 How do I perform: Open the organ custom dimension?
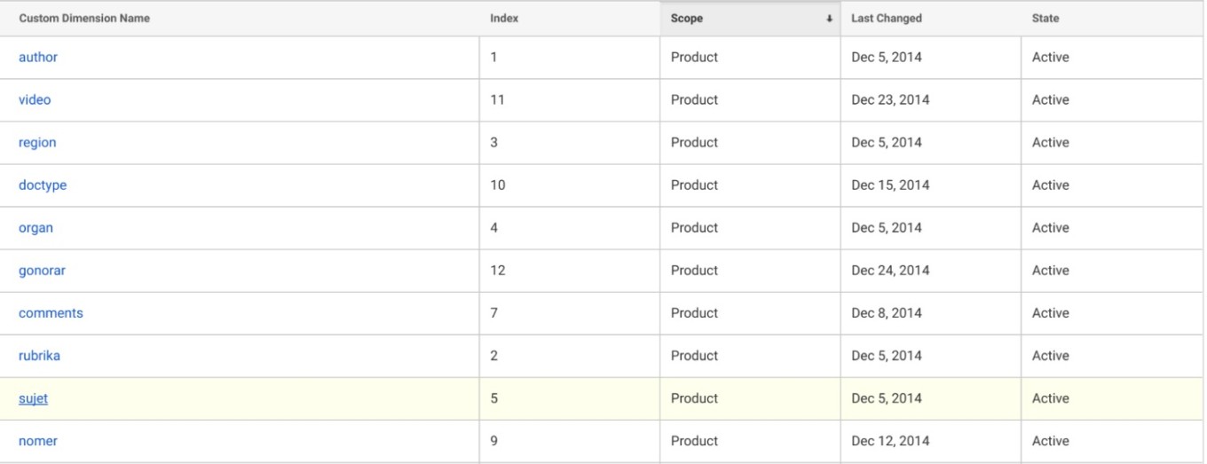click(x=35, y=227)
